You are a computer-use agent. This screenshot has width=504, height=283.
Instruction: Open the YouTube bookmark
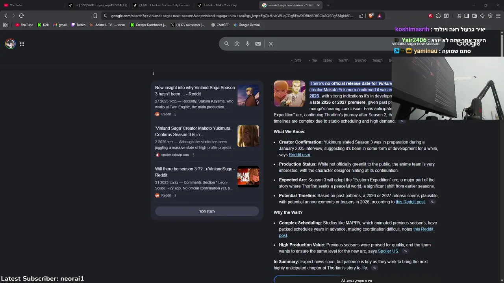click(24, 25)
